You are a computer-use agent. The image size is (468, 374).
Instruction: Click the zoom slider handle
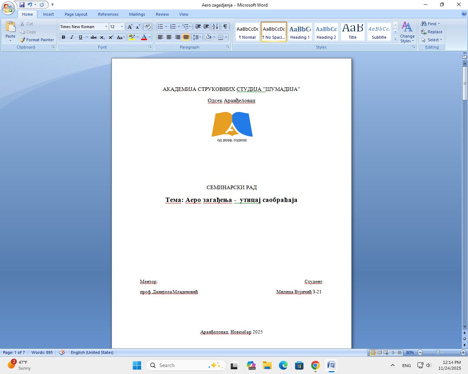click(438, 352)
